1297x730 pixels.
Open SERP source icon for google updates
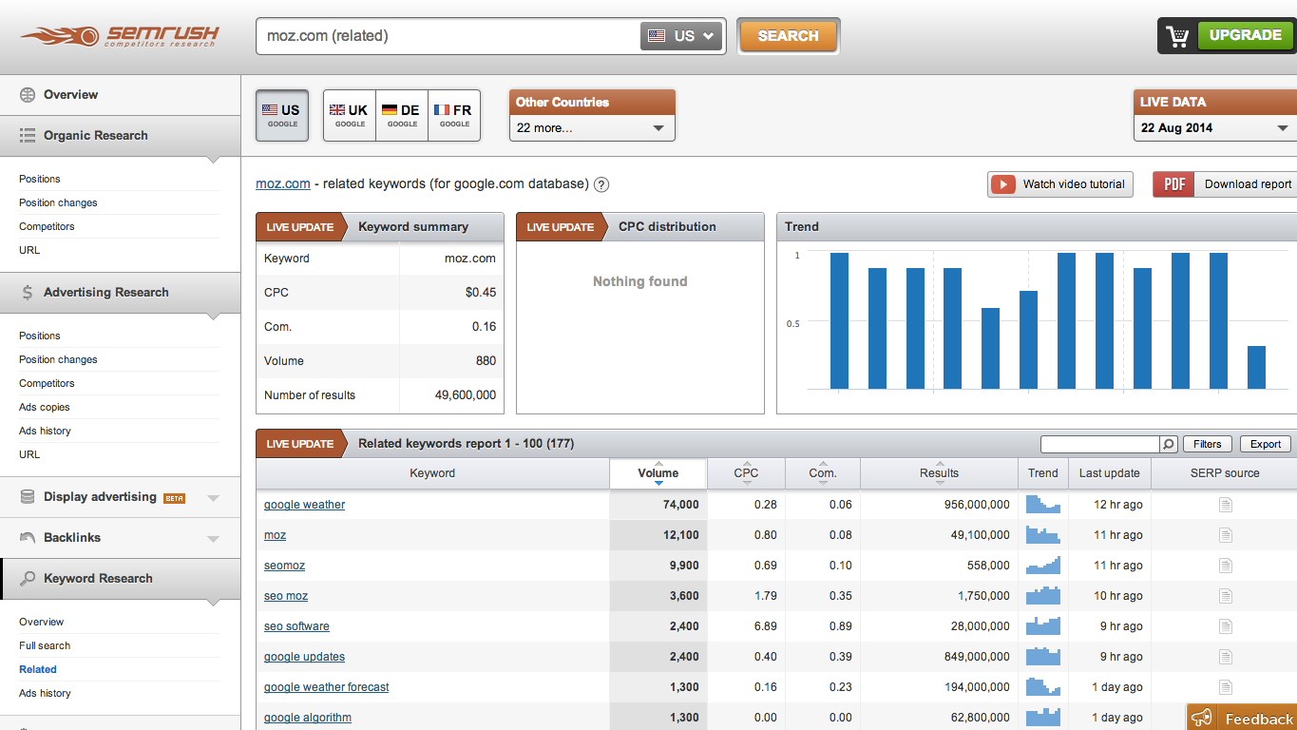point(1225,657)
